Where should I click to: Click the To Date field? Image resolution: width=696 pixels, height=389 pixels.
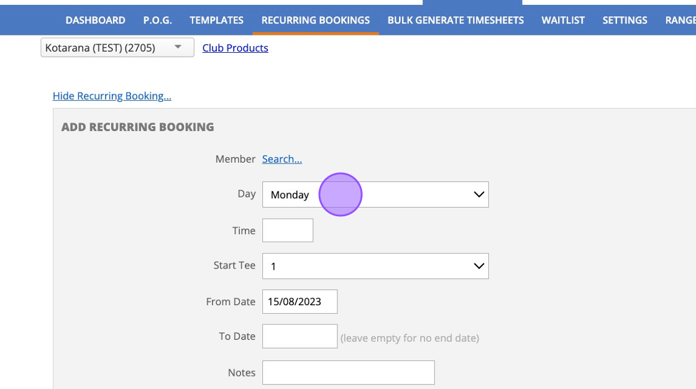click(300, 336)
